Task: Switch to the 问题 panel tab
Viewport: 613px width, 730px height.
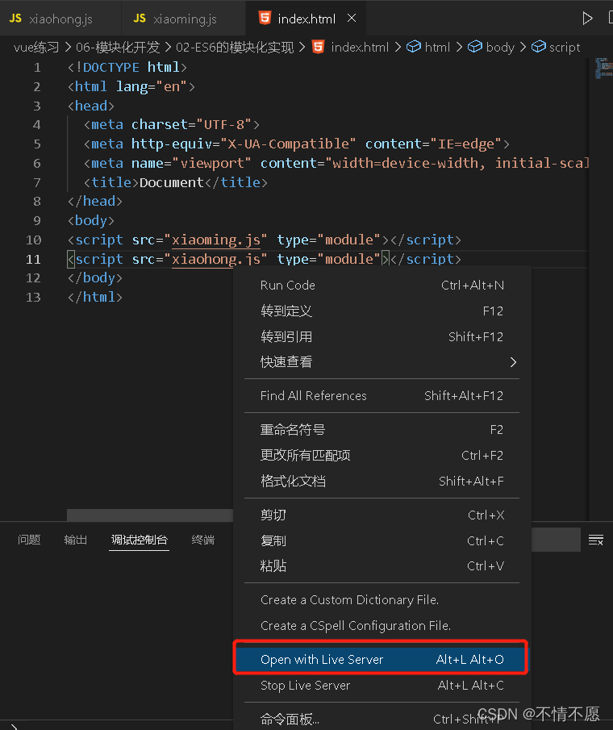Action: tap(29, 540)
